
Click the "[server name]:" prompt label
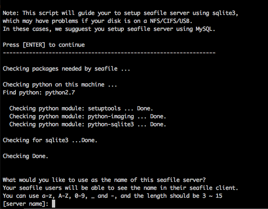26,204
